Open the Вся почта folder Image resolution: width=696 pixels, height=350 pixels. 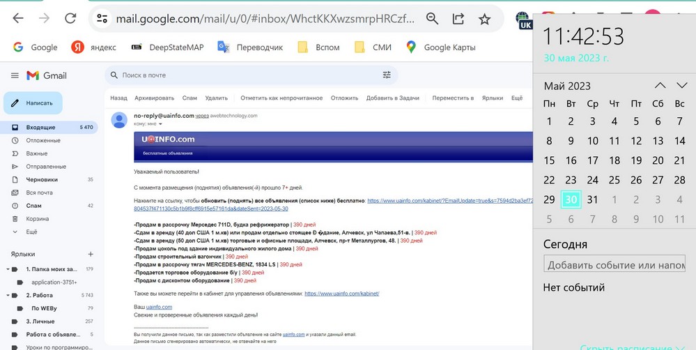pyautogui.click(x=49, y=192)
